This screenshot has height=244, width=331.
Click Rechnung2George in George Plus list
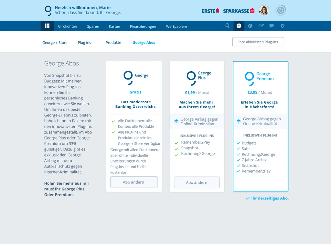click(x=198, y=154)
